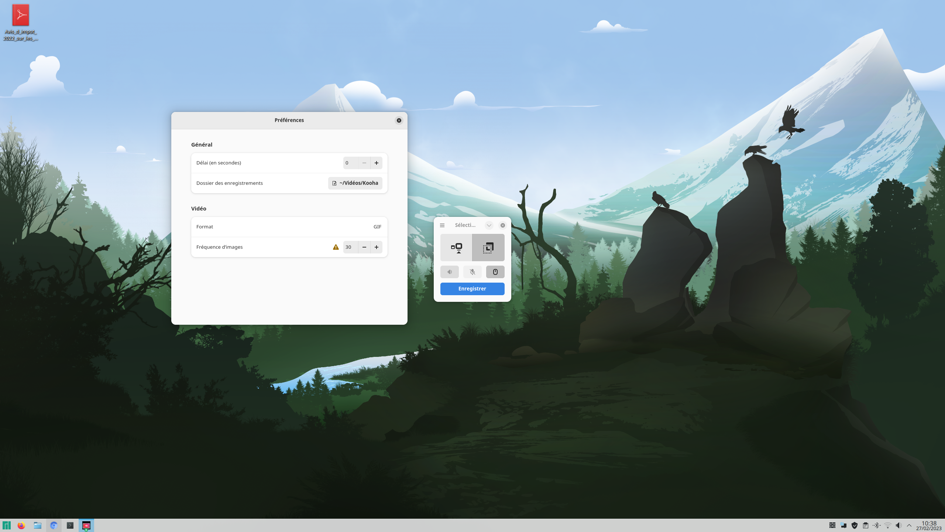Expand the Kooha window chevron dropdown
The width and height of the screenshot is (945, 532).
click(489, 225)
